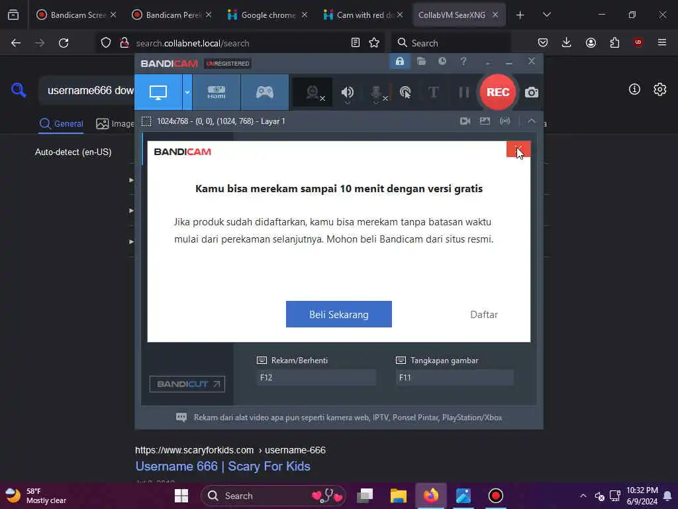Open browser downloads arrow icon
The image size is (678, 509).
[567, 43]
